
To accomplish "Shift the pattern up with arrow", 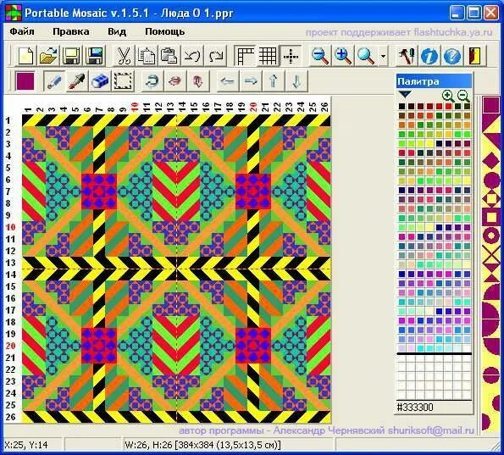I will pyautogui.click(x=274, y=81).
